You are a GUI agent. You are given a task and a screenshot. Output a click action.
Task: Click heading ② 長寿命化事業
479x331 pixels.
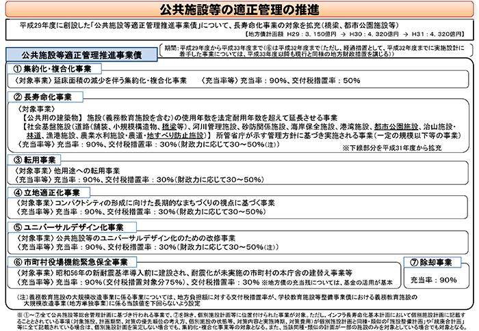pos(45,97)
